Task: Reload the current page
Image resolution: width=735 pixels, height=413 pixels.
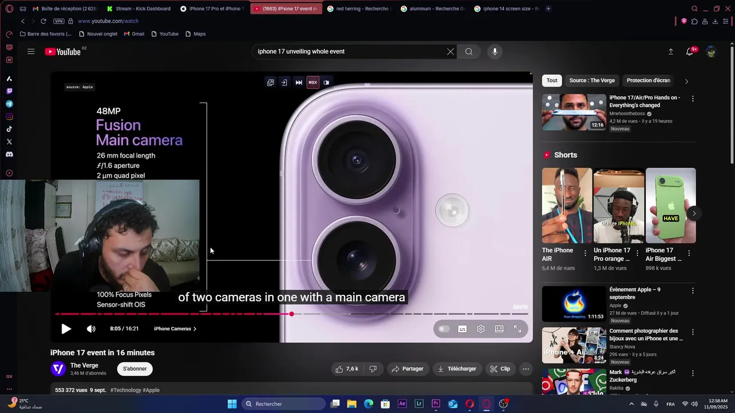Action: pos(43,21)
